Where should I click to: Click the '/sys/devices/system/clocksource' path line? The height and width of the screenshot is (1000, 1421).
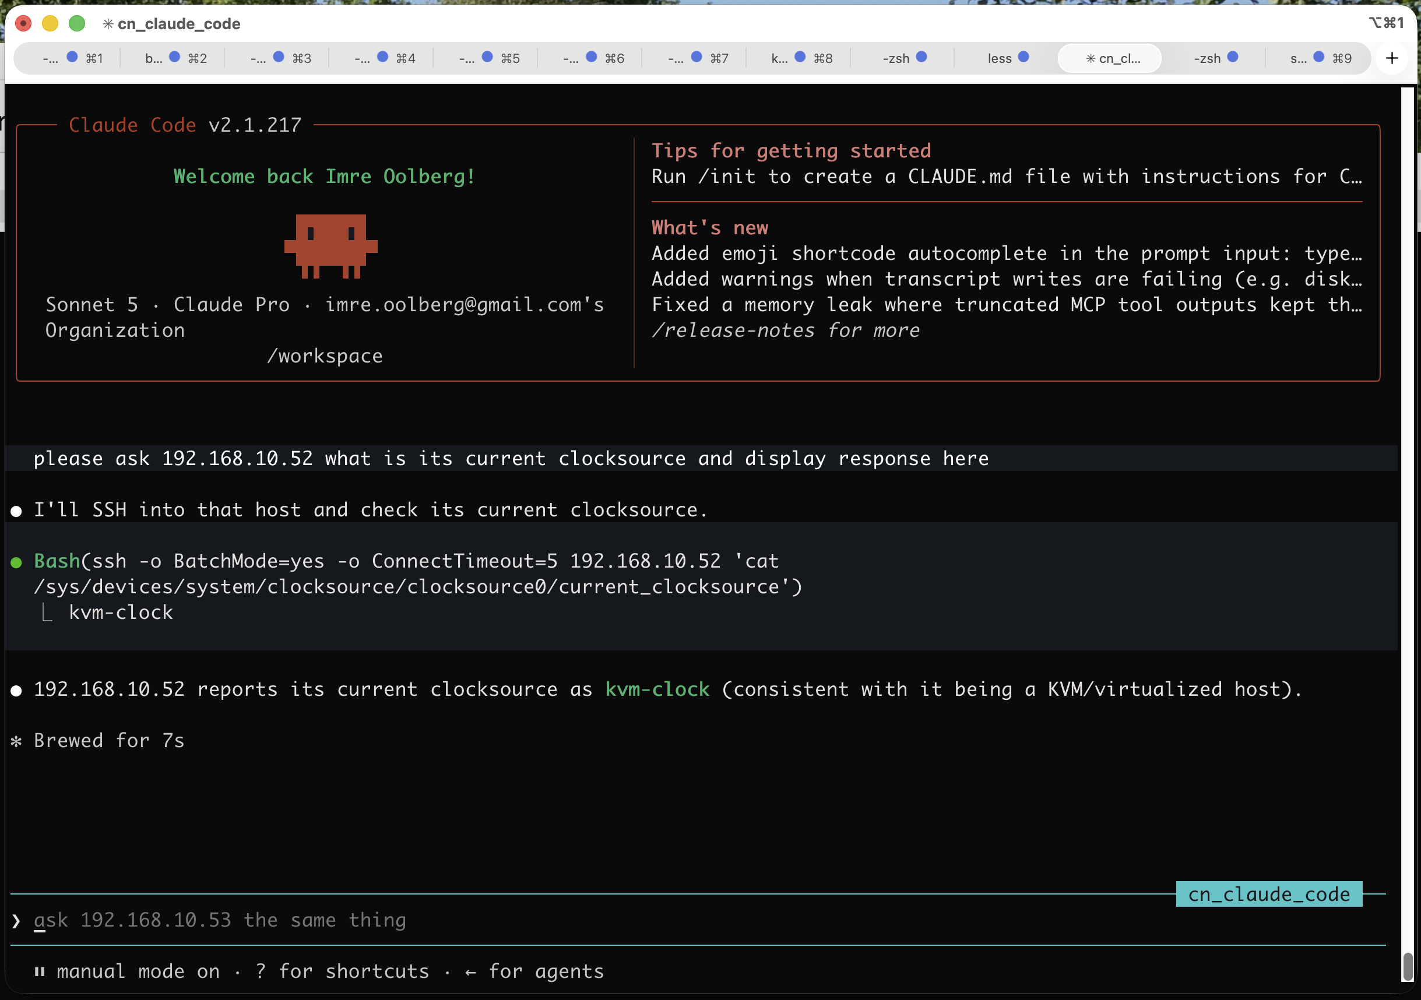pyautogui.click(x=418, y=587)
